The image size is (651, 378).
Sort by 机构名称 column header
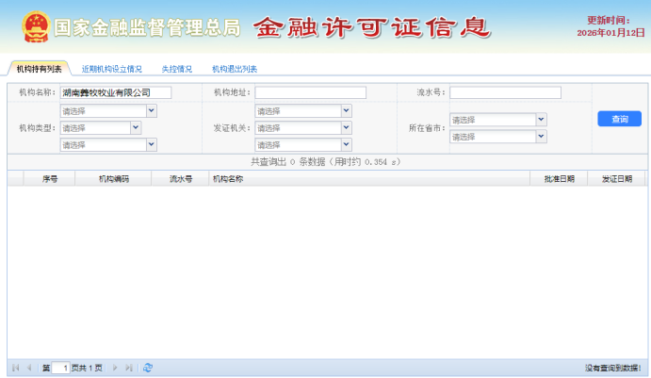click(x=369, y=179)
